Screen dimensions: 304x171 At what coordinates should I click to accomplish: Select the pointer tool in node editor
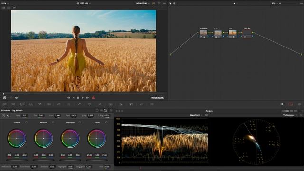click(170, 3)
